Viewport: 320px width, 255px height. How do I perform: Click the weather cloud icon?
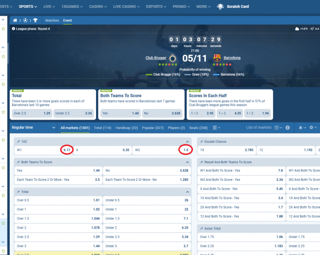[297, 29]
